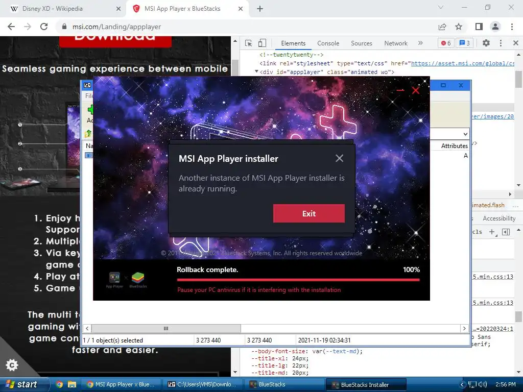Open cookie settings gear on MSI page
The height and width of the screenshot is (392, 523).
12,365
